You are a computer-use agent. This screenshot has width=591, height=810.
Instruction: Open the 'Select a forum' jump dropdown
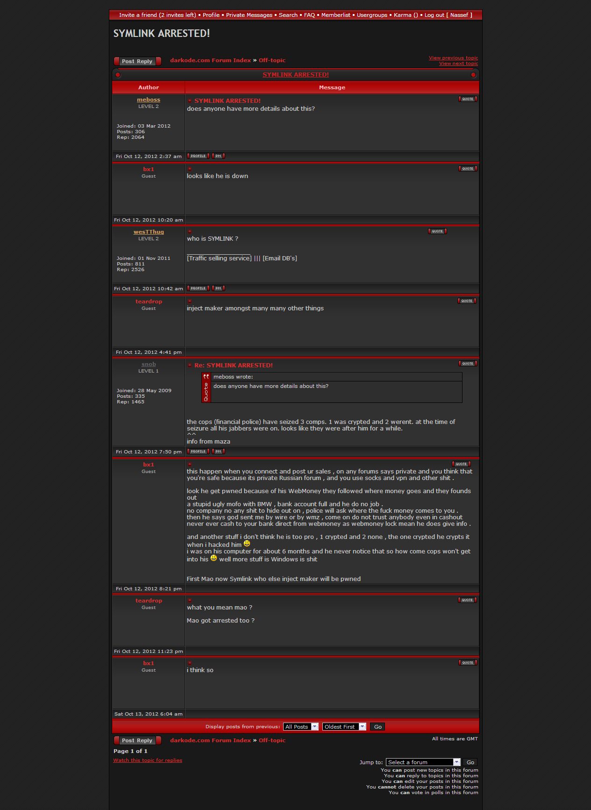click(x=423, y=762)
